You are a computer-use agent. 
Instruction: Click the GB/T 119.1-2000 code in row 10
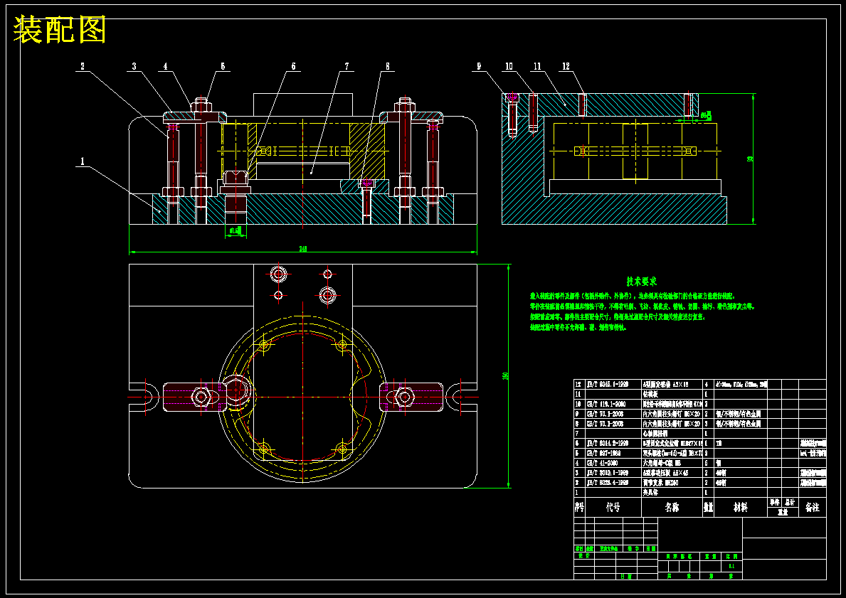(606, 405)
